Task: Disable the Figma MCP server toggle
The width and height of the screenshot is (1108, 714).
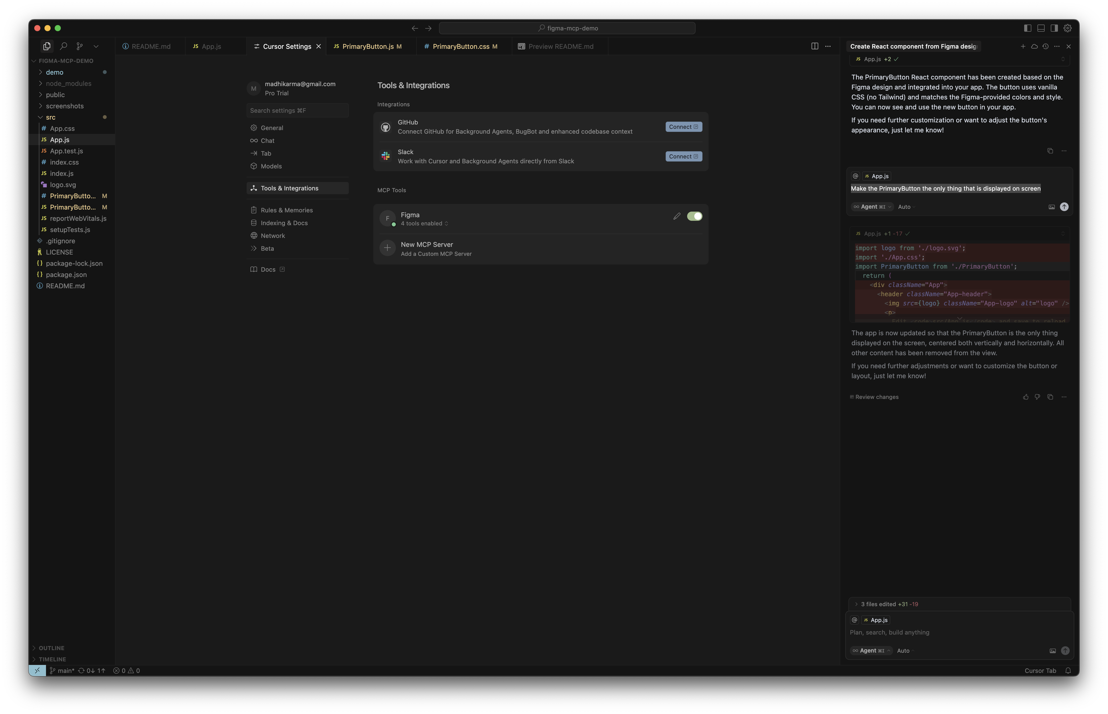Action: [694, 216]
